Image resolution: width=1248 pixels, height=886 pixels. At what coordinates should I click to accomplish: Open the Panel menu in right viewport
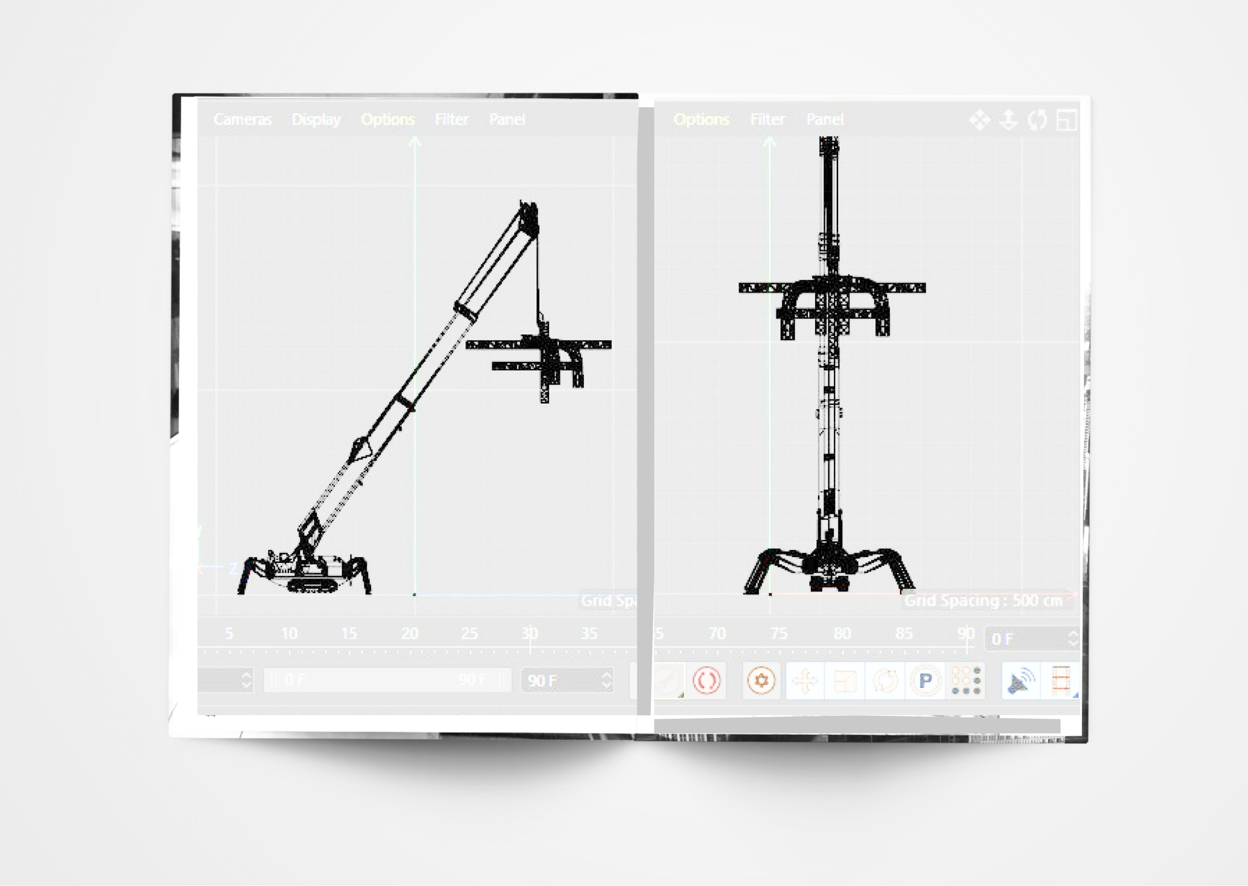click(x=825, y=119)
